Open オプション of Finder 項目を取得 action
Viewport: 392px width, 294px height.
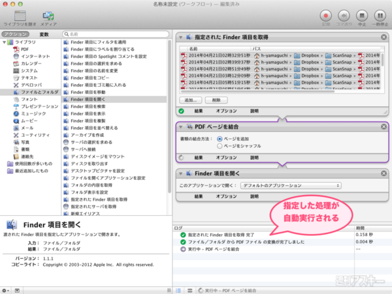226,111
